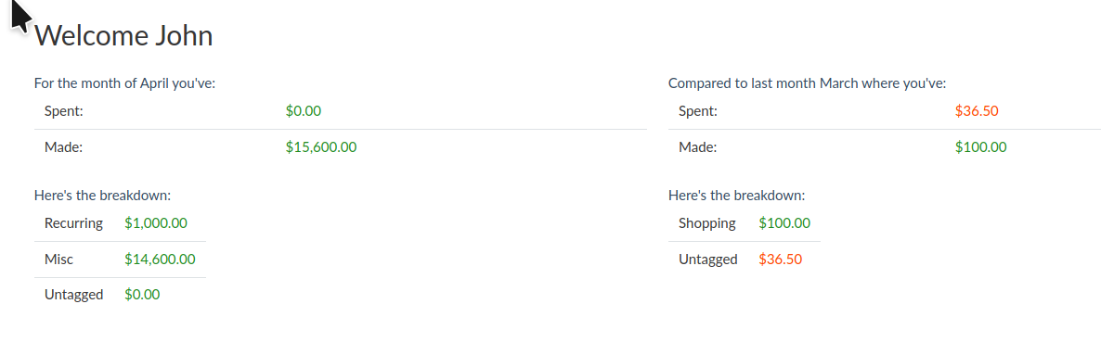Select the Shopping amount $100.00
Screen dimensions: 1101x342
pos(784,223)
